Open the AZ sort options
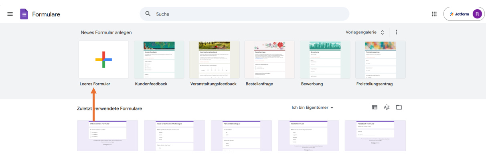The width and height of the screenshot is (486, 154). pos(387,107)
